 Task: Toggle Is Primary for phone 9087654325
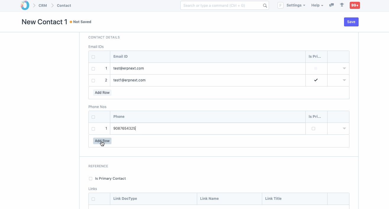tap(313, 128)
